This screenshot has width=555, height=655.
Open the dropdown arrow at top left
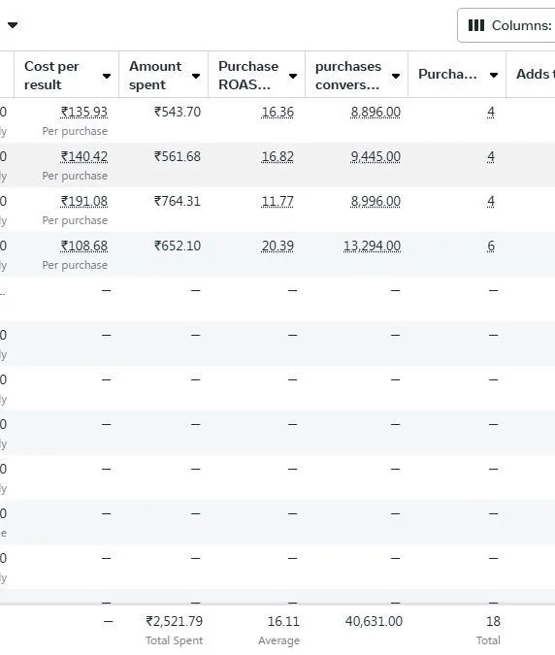[13, 25]
